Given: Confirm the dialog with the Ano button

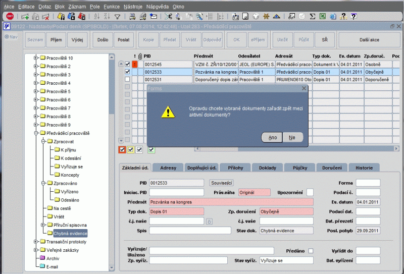Looking at the screenshot, I should 272,138.
